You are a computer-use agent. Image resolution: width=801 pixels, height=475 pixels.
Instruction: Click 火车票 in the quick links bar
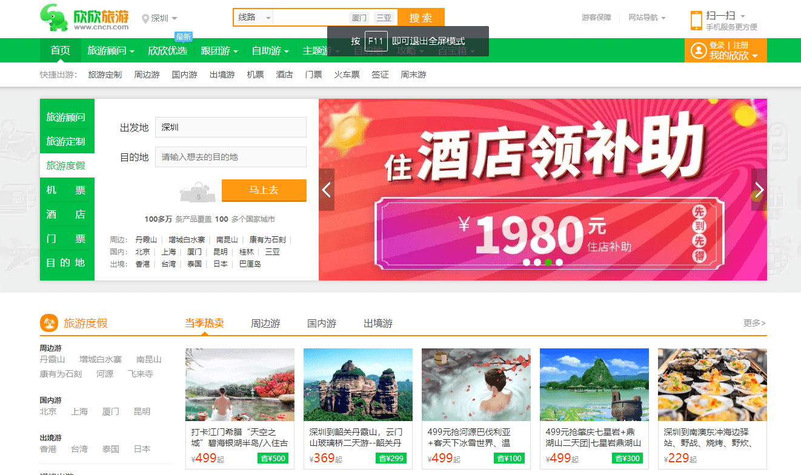tap(347, 75)
